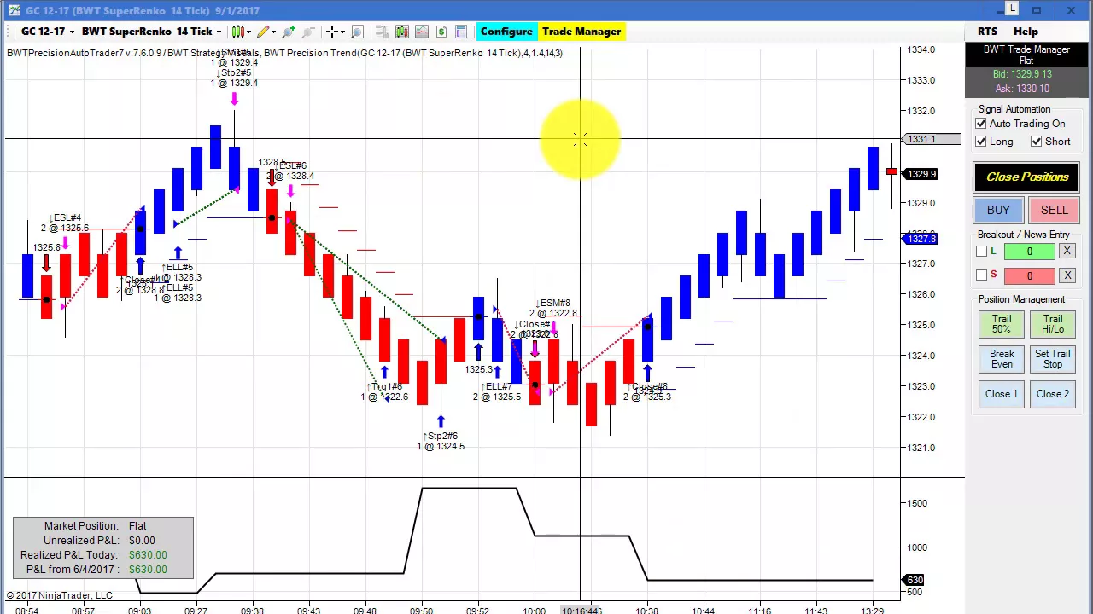Enable the S breakout entry checkbox
This screenshot has height=614, width=1093.
(x=982, y=275)
